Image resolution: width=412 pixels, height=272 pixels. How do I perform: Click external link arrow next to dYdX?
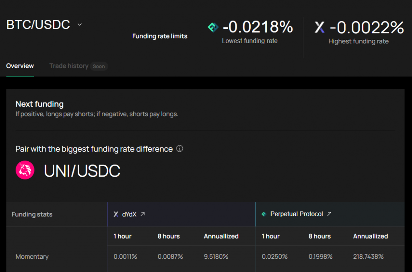coord(142,214)
